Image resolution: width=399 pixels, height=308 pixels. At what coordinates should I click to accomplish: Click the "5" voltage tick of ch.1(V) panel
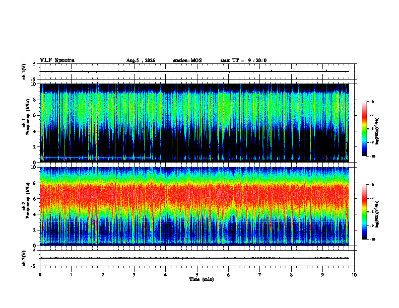pos(35,64)
